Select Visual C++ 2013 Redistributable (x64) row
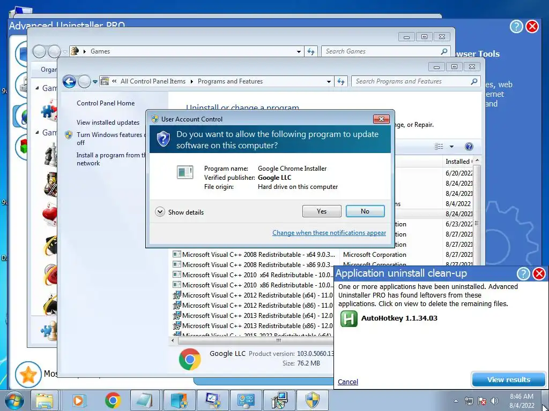 (x=253, y=315)
